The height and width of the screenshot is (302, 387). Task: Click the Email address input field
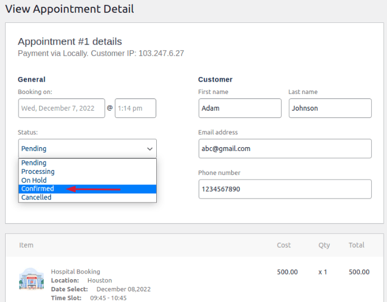[285, 149]
